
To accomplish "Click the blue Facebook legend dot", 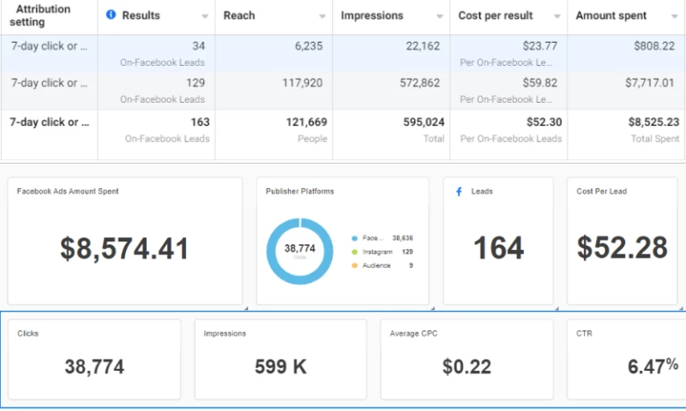I will pyautogui.click(x=355, y=238).
